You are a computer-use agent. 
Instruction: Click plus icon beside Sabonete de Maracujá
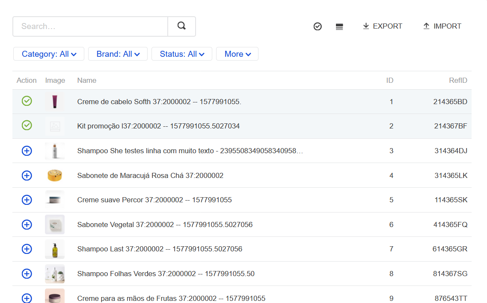pos(27,175)
